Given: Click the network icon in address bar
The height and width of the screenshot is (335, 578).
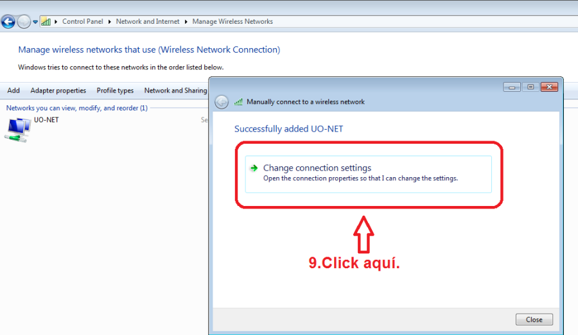Looking at the screenshot, I should click(46, 22).
